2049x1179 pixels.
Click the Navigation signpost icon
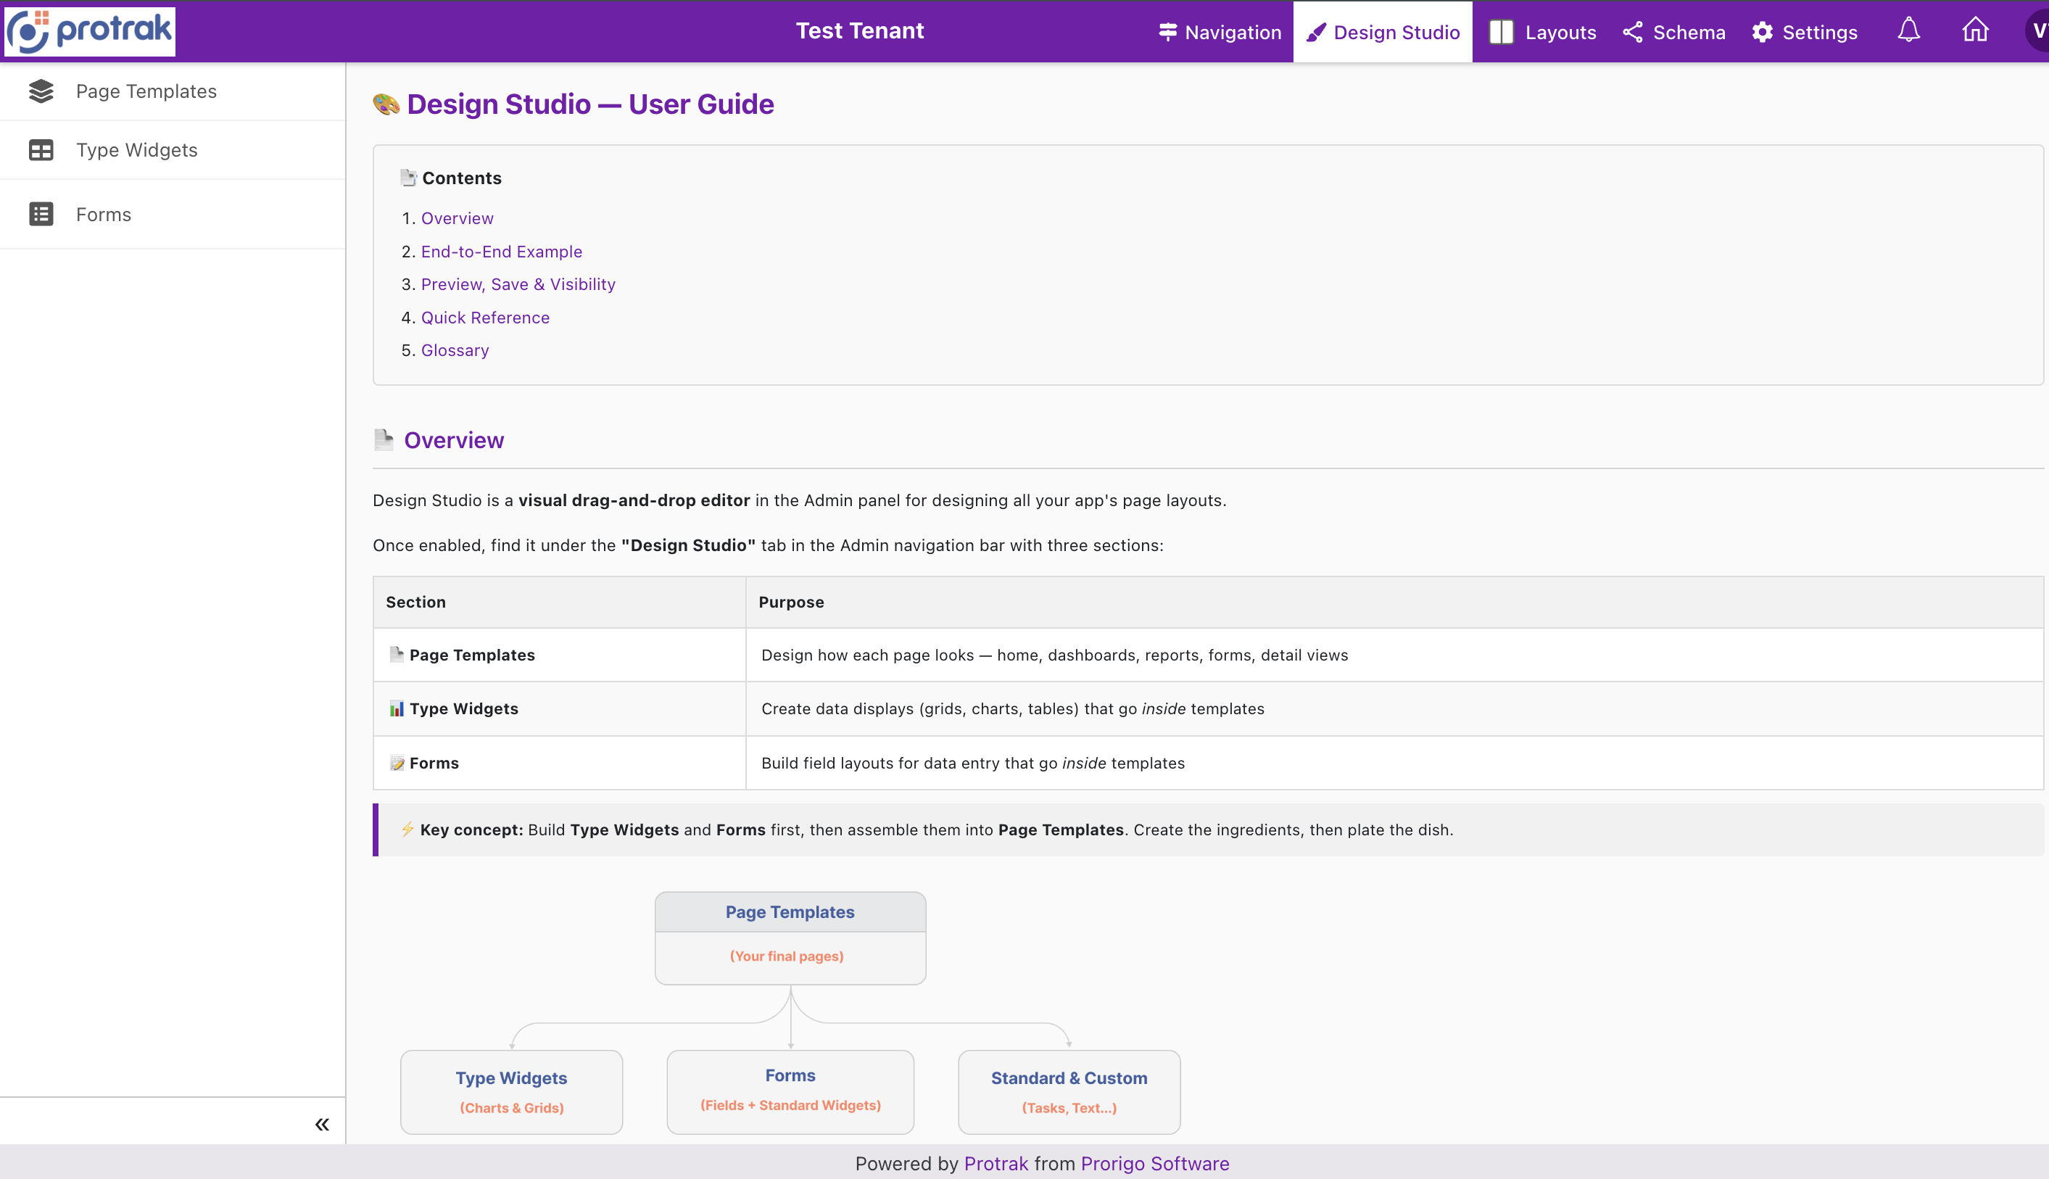click(1167, 32)
